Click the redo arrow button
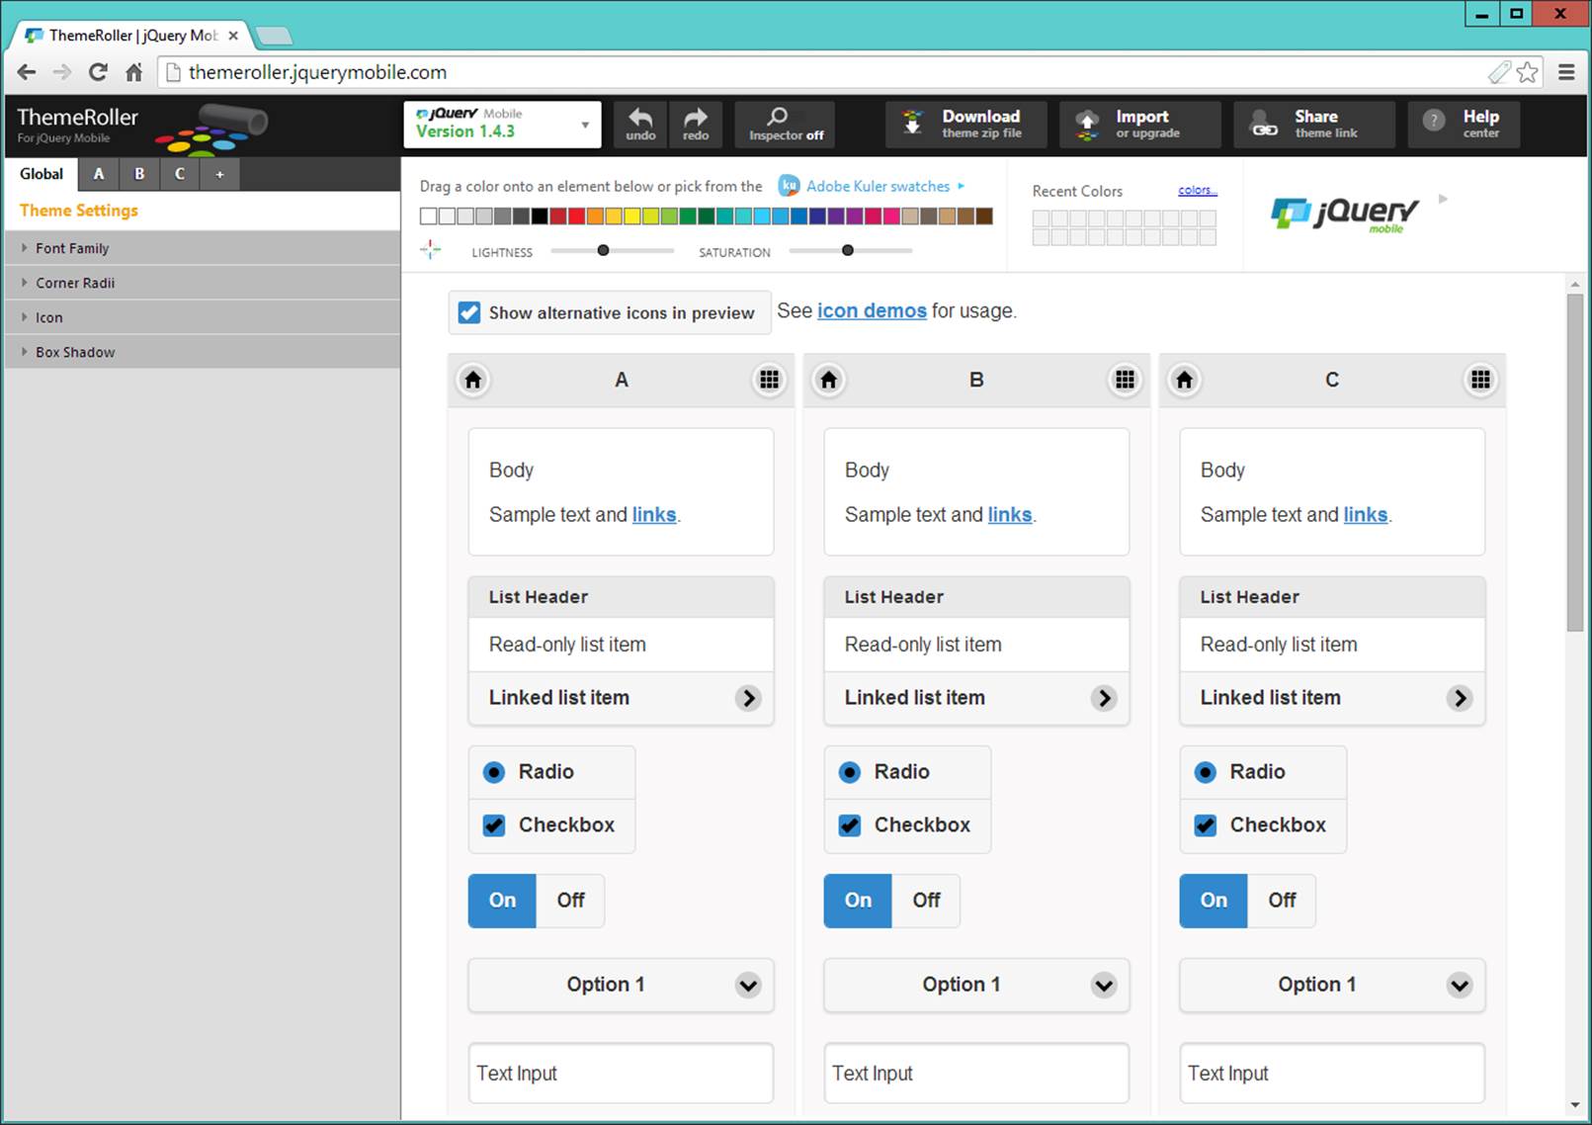 click(x=696, y=125)
